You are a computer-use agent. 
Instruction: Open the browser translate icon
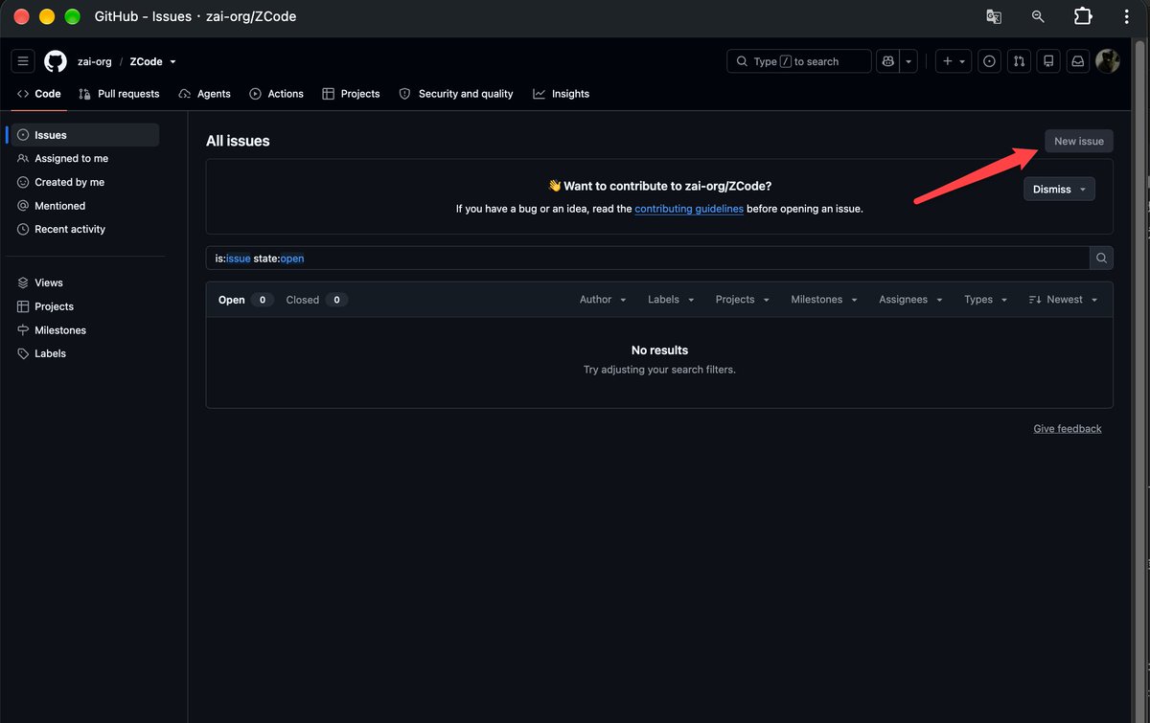(x=994, y=16)
